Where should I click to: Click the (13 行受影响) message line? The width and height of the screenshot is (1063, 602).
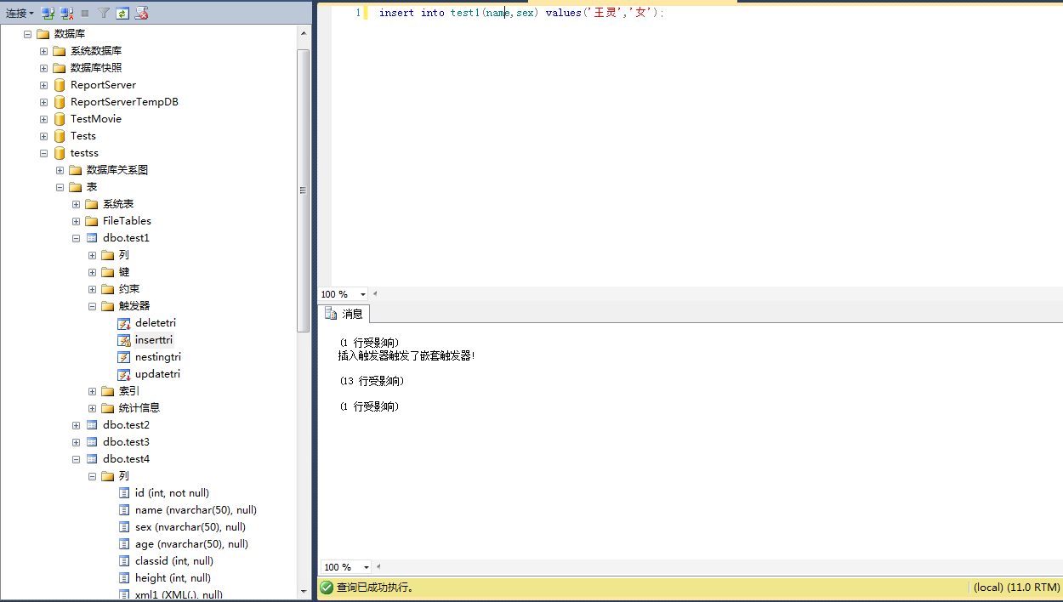pos(372,381)
